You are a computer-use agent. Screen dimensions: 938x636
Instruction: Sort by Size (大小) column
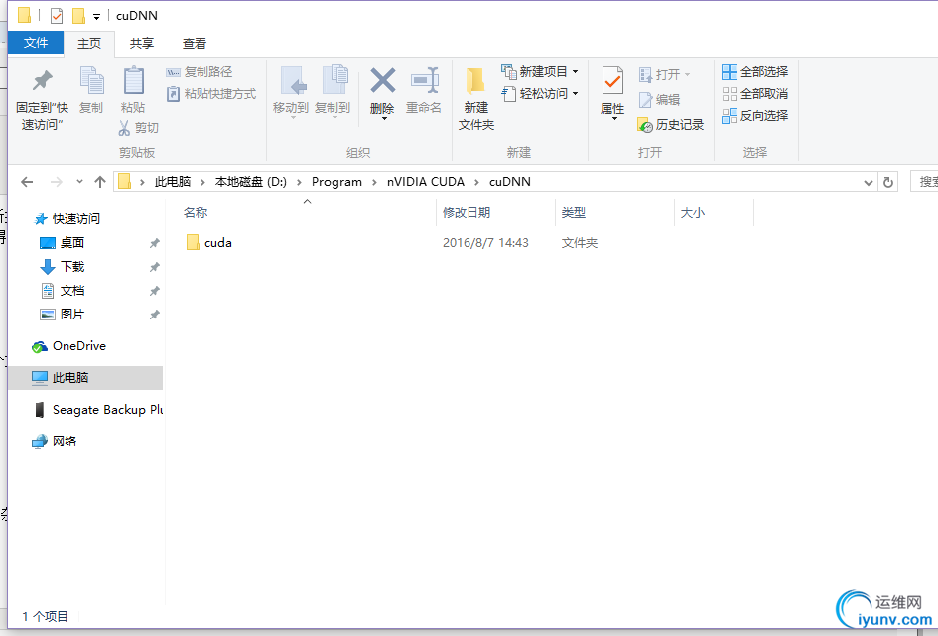[692, 212]
